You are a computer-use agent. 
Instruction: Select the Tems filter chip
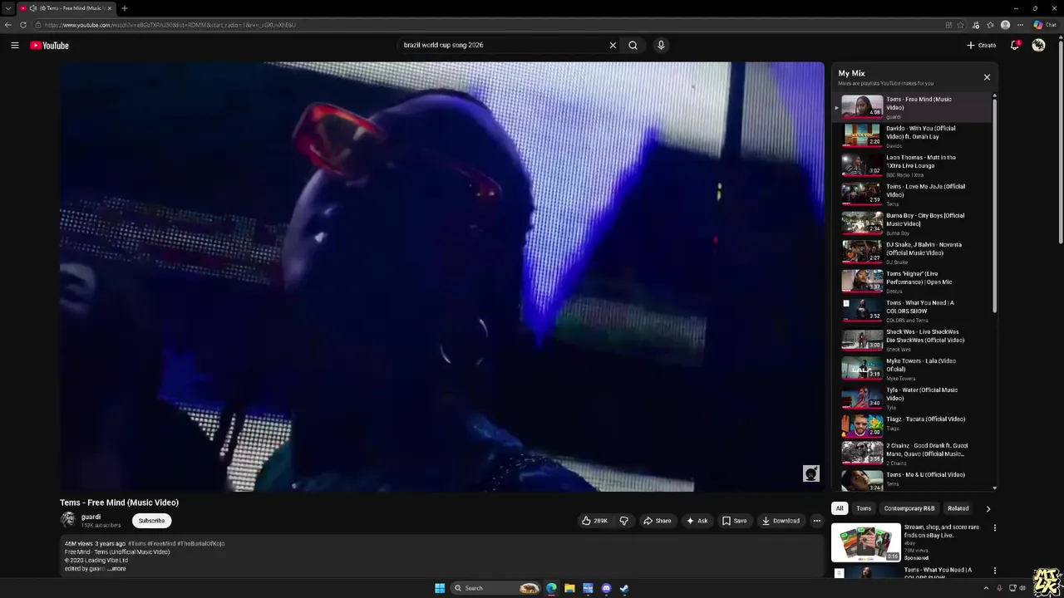864,508
